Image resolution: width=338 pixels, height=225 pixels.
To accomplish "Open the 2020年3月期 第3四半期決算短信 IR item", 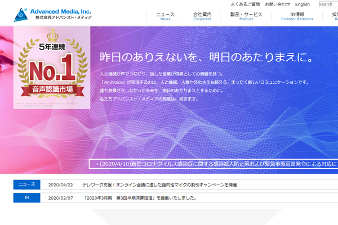I will [140, 198].
